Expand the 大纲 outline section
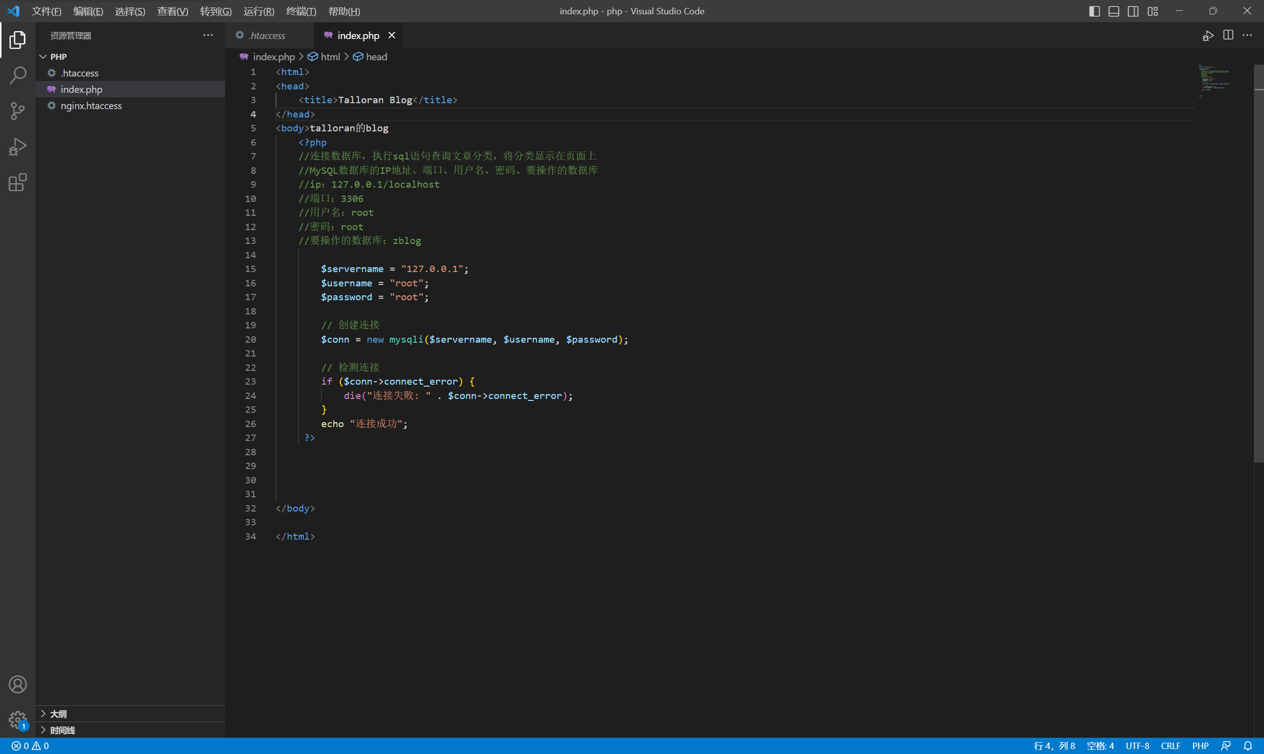This screenshot has width=1264, height=754. click(x=58, y=714)
